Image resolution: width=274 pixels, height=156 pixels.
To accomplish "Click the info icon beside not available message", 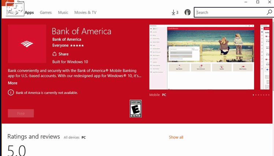I will point(11,92).
